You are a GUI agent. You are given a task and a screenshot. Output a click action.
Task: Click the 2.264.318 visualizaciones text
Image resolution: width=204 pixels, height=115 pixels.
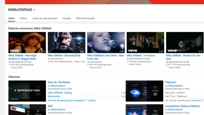coord(99,65)
